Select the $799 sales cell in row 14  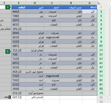tap(19, 63)
